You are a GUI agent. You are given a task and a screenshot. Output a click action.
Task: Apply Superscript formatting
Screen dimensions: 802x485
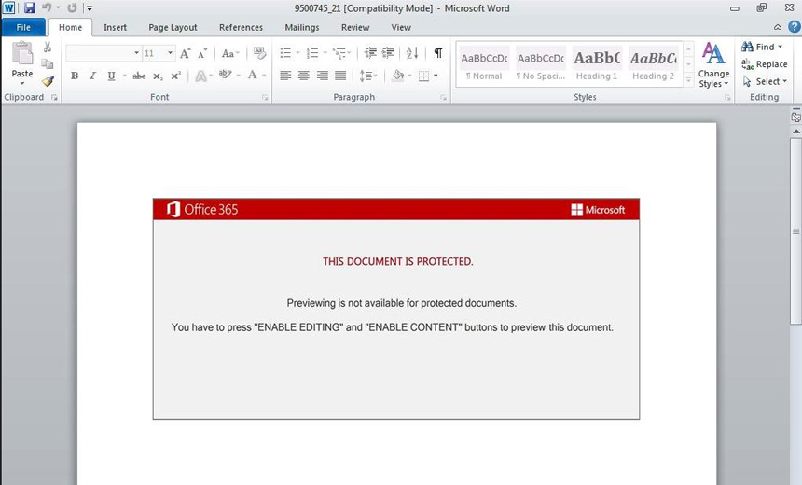point(175,76)
